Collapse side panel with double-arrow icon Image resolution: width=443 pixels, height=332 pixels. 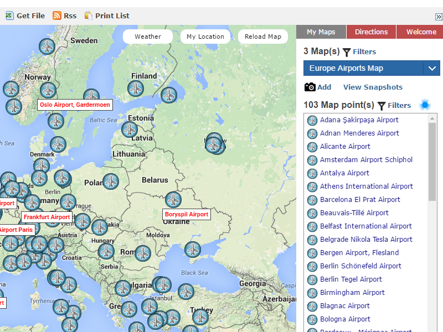[x=439, y=17]
